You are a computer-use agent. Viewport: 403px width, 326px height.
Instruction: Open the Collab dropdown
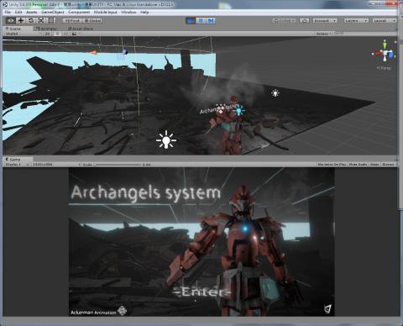pos(284,21)
